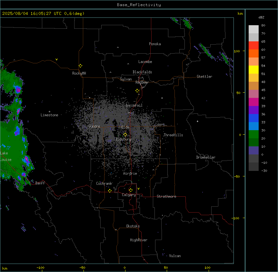
Task: Select the ThreeHills label
Action: 173,135
